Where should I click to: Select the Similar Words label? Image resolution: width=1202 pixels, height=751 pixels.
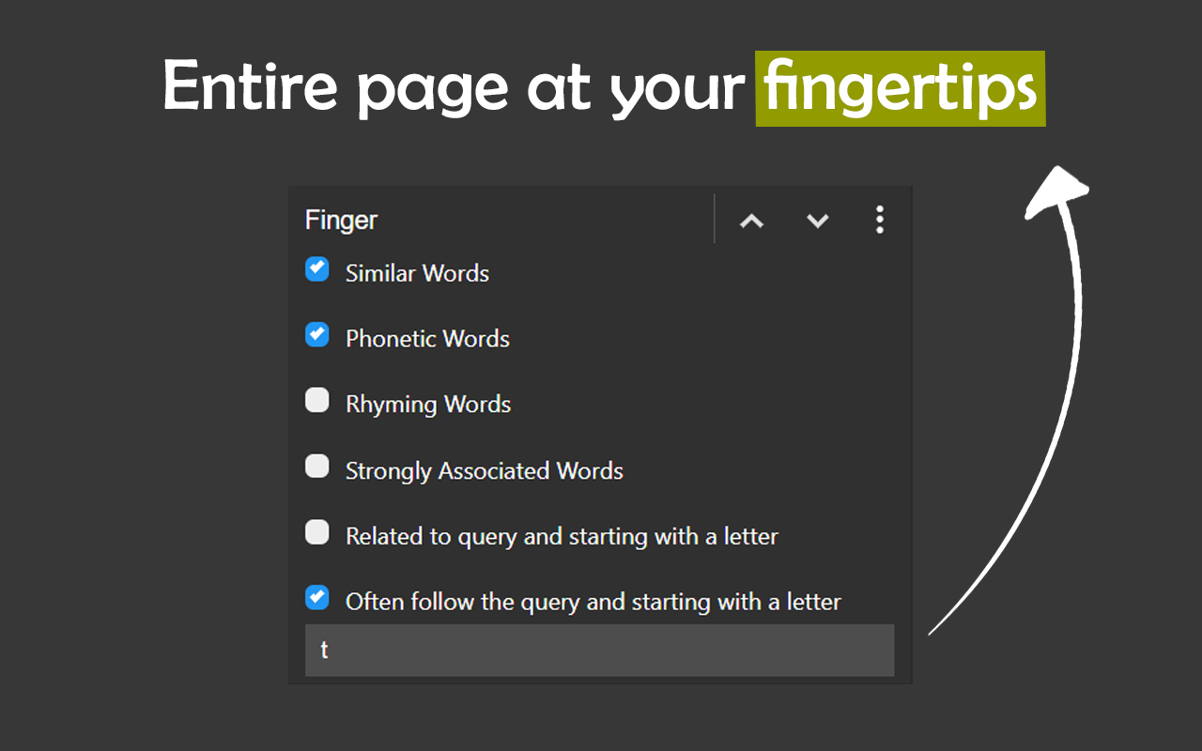click(x=417, y=273)
